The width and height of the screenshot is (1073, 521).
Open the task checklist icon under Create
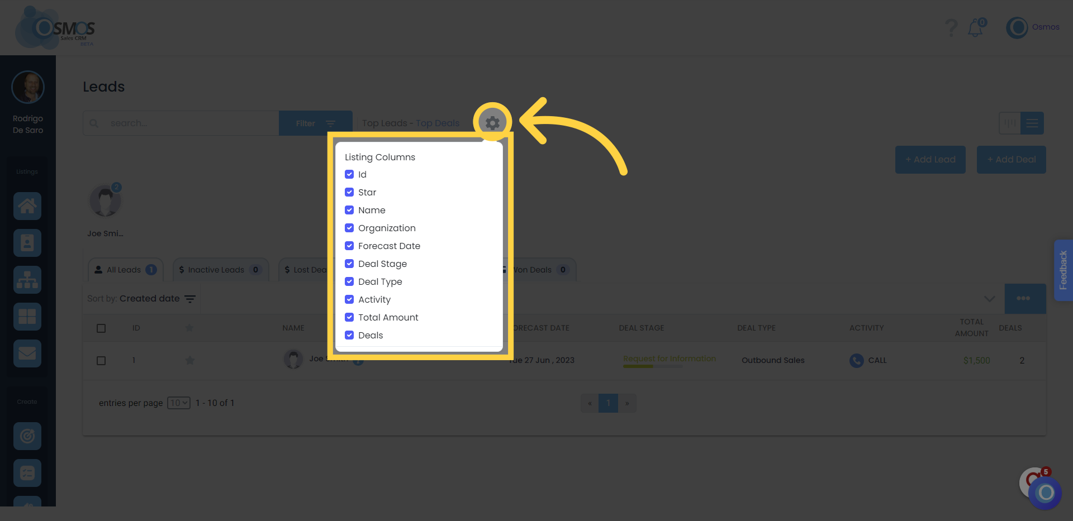pyautogui.click(x=27, y=473)
